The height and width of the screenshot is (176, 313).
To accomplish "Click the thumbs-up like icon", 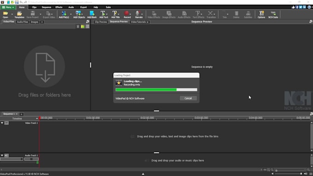I will tap(293, 7).
